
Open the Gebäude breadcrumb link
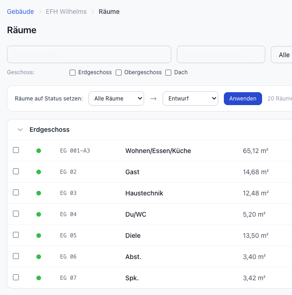(x=20, y=12)
